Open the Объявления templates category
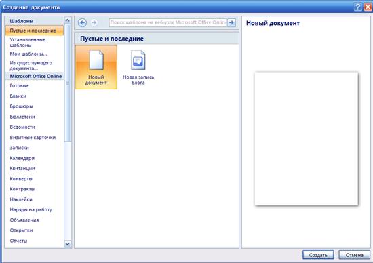Screen dimensions: 373x263 tap(24, 220)
